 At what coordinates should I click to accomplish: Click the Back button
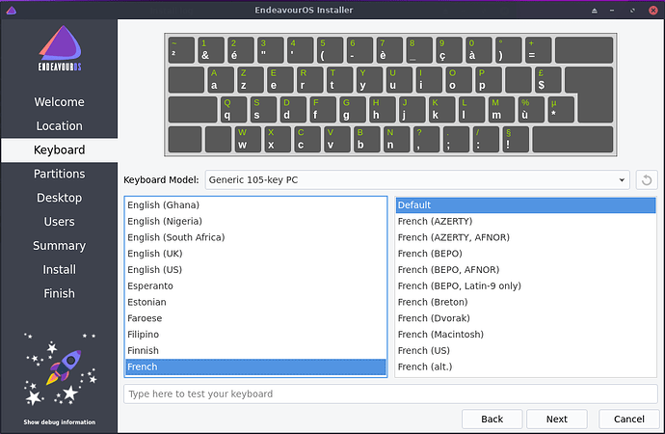pos(492,420)
